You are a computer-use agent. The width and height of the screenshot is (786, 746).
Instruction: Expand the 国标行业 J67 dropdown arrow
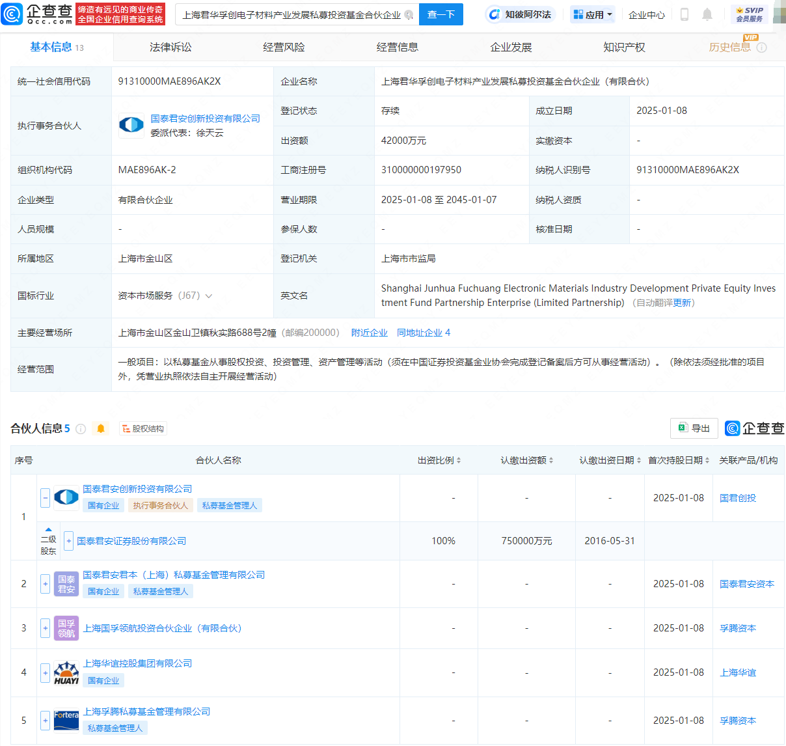209,296
